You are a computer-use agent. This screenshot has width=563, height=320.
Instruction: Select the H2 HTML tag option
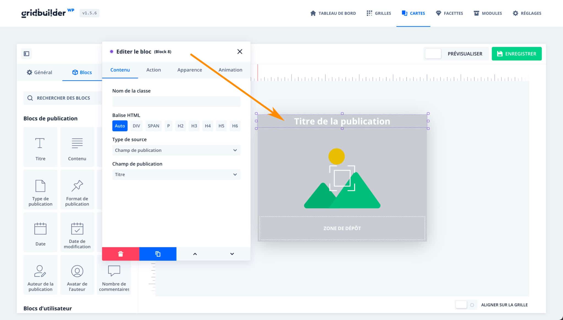pos(180,126)
